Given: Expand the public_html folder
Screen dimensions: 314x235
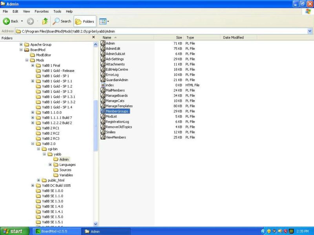Looking at the screenshot, I should [38, 180].
